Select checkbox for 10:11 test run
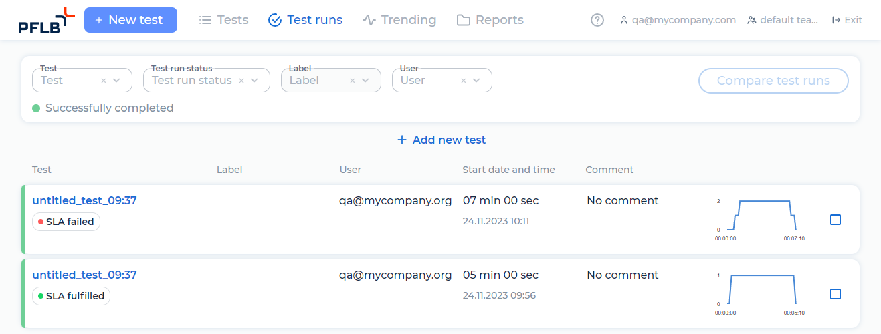Viewport: 881px width, 334px height. pos(836,220)
